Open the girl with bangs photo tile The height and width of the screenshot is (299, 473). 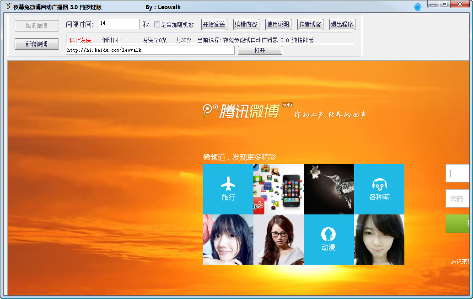[x=228, y=239]
